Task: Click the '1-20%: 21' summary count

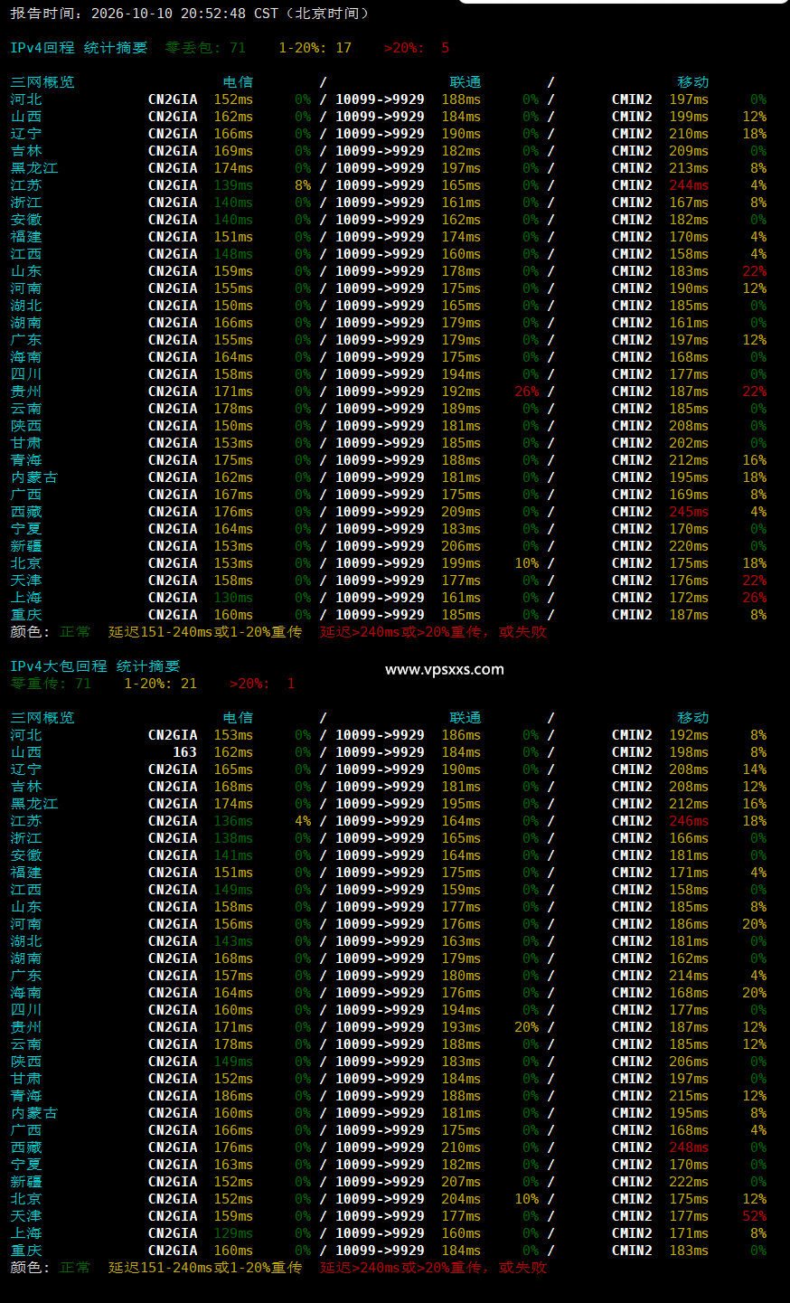Action: (x=160, y=684)
